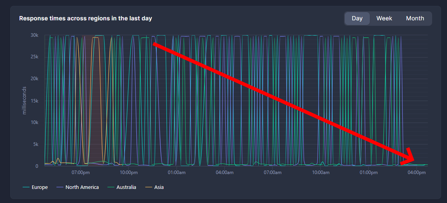
Task: Toggle the Europe series in legend
Action: [x=35, y=187]
